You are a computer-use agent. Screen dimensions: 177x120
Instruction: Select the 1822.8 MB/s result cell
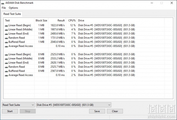pyautogui.click(x=58, y=25)
